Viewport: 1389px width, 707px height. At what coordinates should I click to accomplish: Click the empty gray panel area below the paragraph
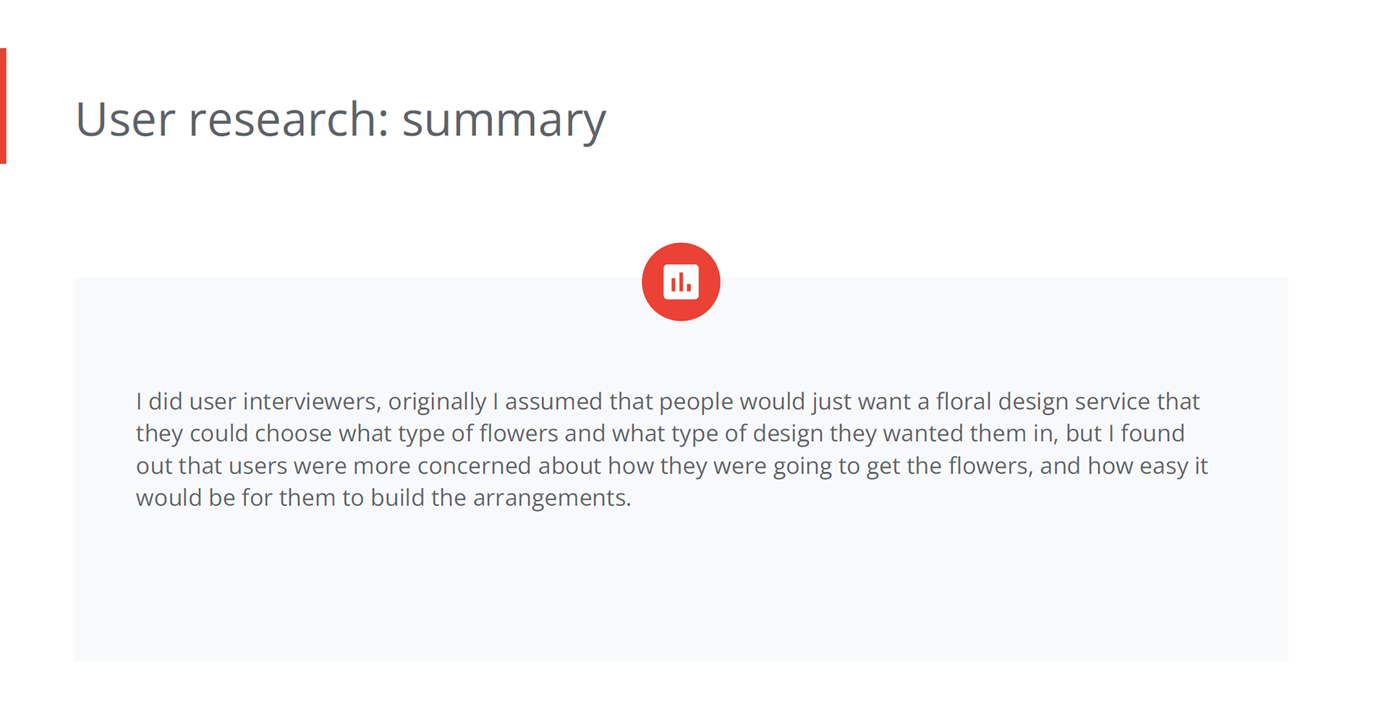click(681, 586)
